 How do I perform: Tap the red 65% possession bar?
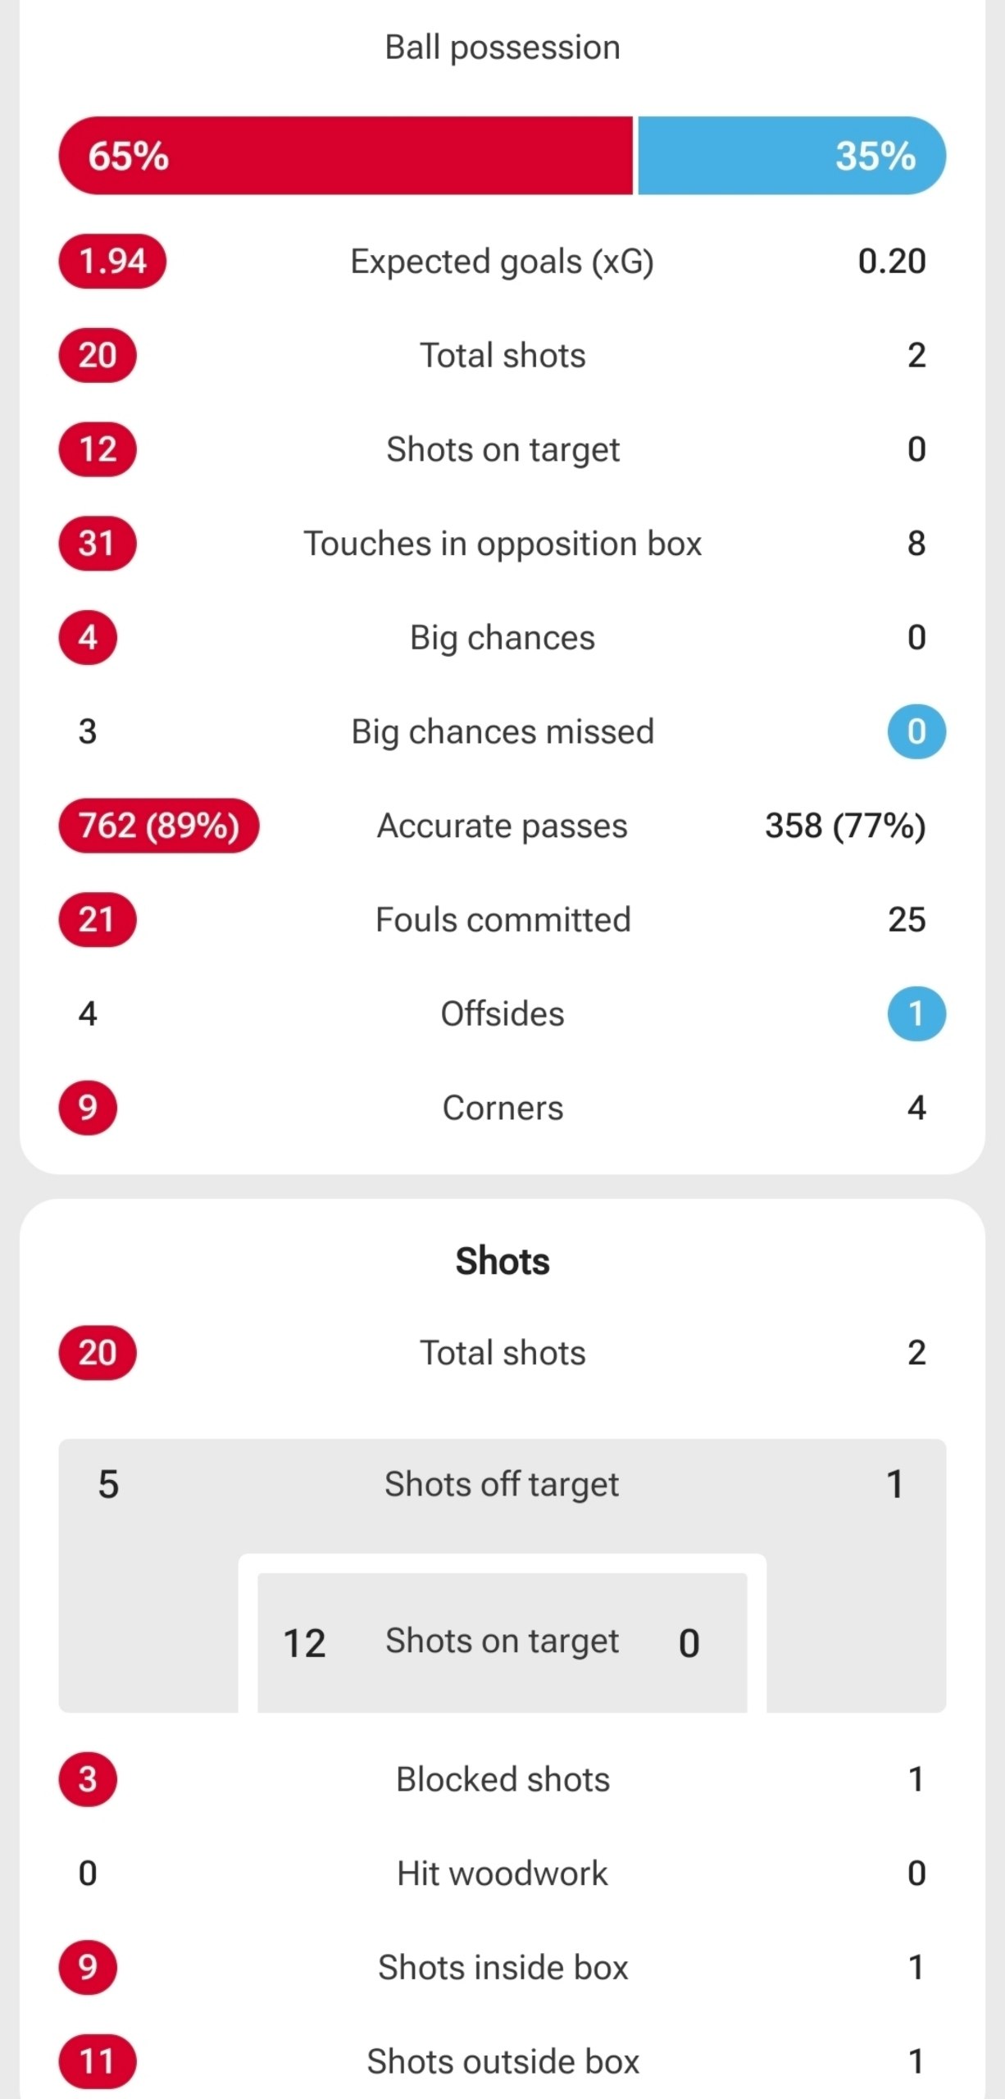[x=345, y=156]
